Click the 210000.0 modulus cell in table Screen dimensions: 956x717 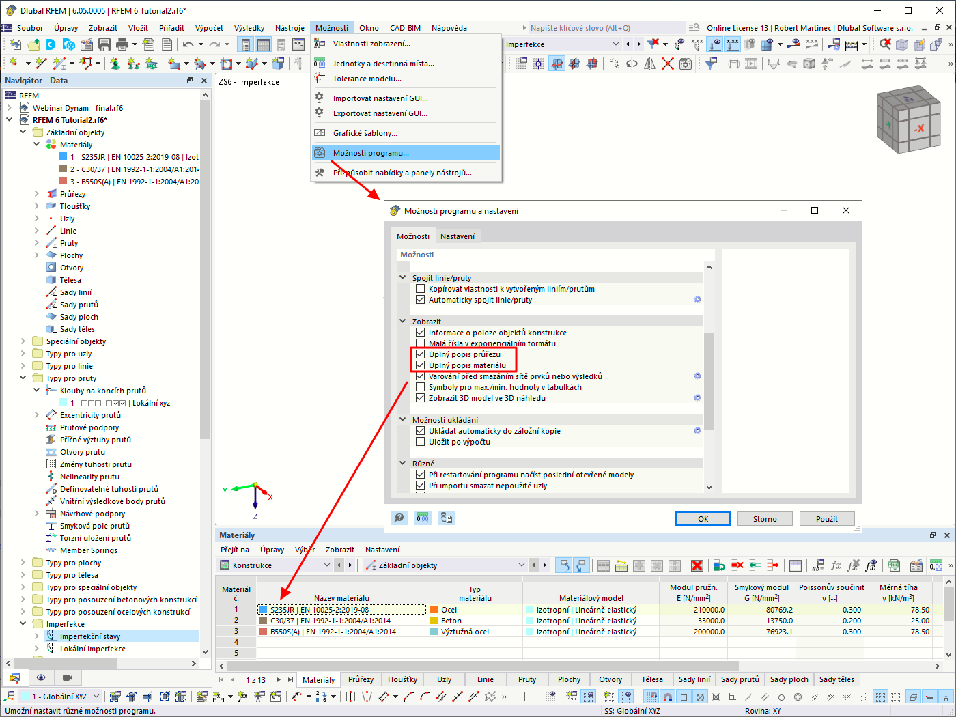[x=694, y=610]
